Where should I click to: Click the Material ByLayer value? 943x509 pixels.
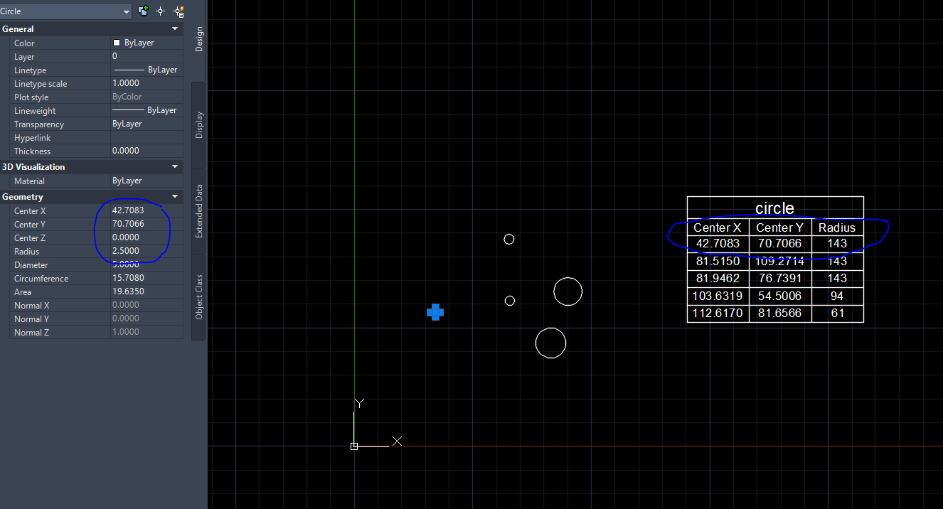[x=146, y=181]
